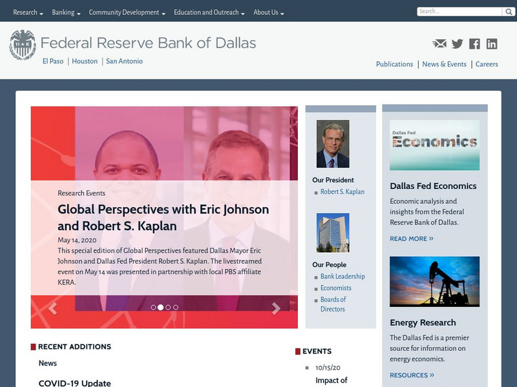
Task: Open the Boards of Directors link
Action: click(333, 304)
